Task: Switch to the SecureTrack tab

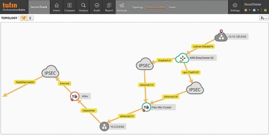Action: [39, 7]
